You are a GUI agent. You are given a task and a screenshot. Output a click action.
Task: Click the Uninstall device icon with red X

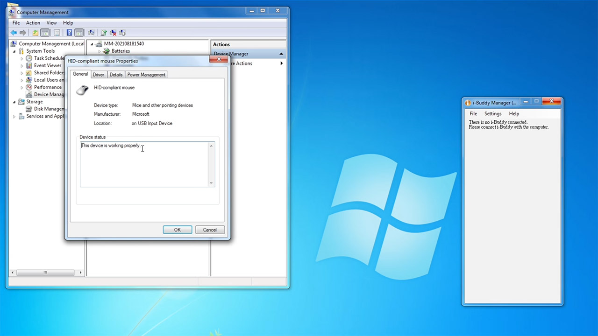(x=113, y=33)
